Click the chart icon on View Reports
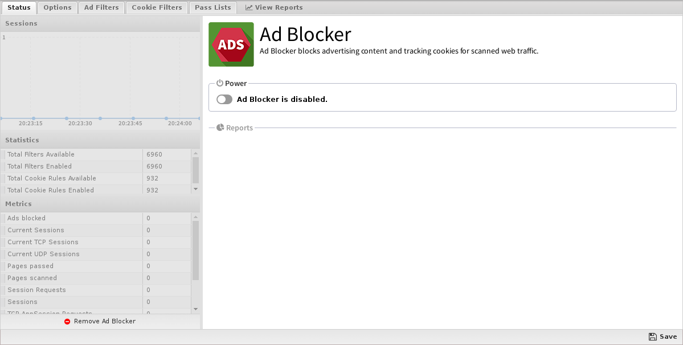683x345 pixels. [x=249, y=7]
